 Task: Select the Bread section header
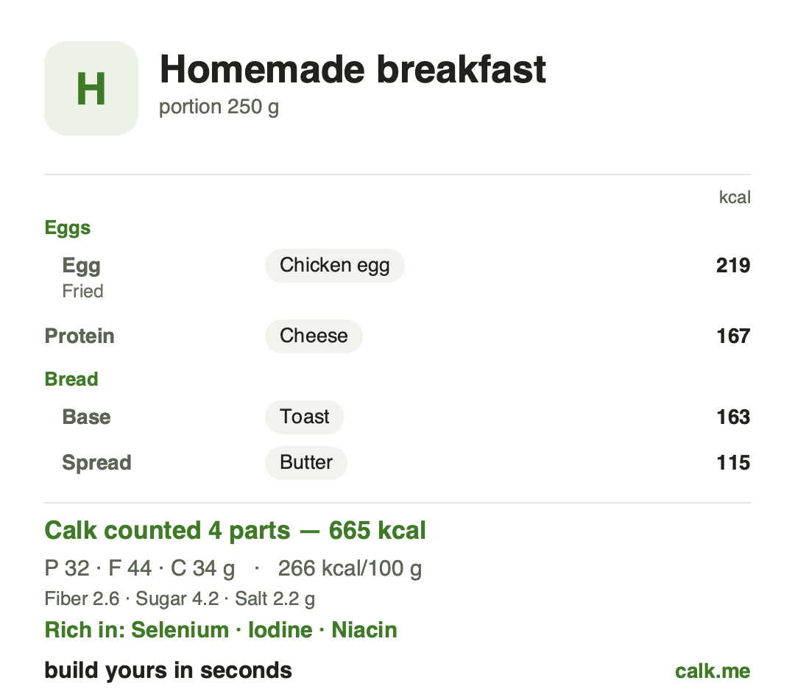[x=71, y=379]
